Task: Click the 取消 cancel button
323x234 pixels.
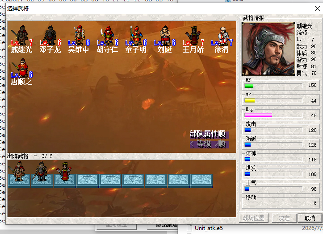Action: pos(310,218)
